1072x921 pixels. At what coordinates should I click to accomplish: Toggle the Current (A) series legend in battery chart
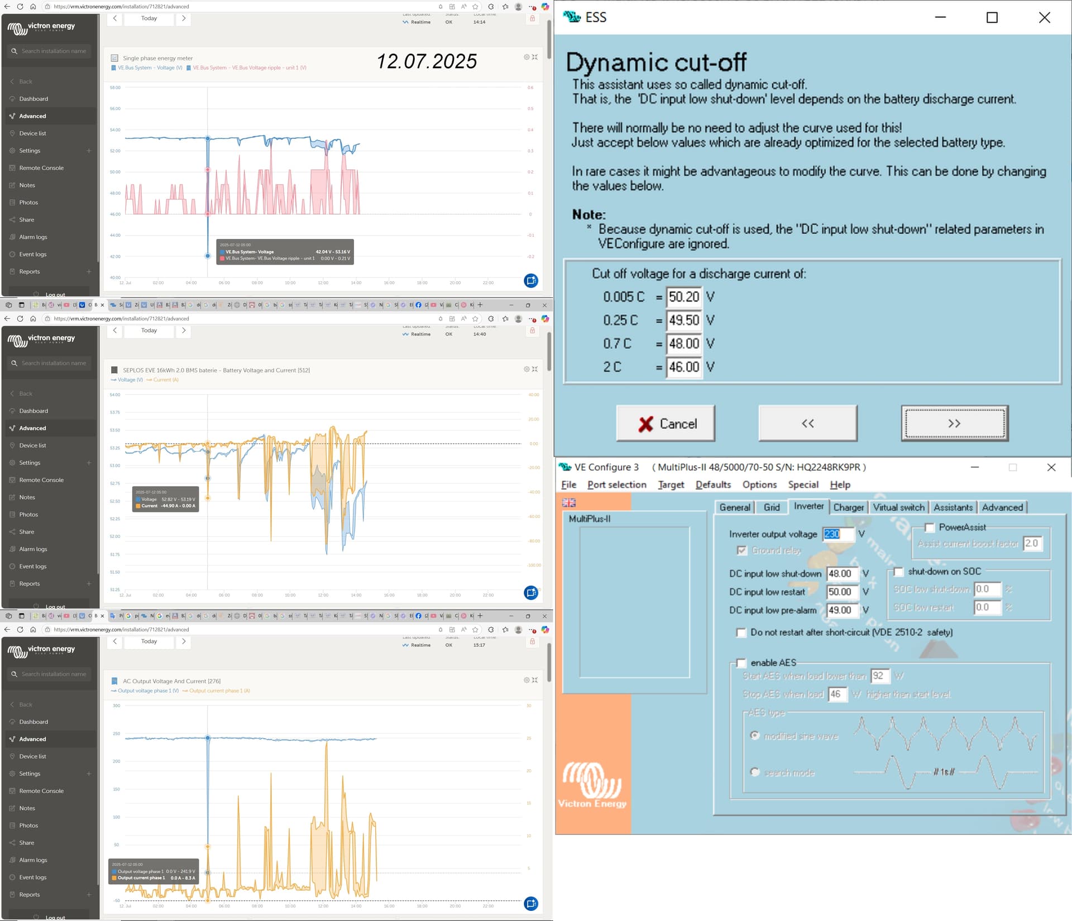point(162,380)
